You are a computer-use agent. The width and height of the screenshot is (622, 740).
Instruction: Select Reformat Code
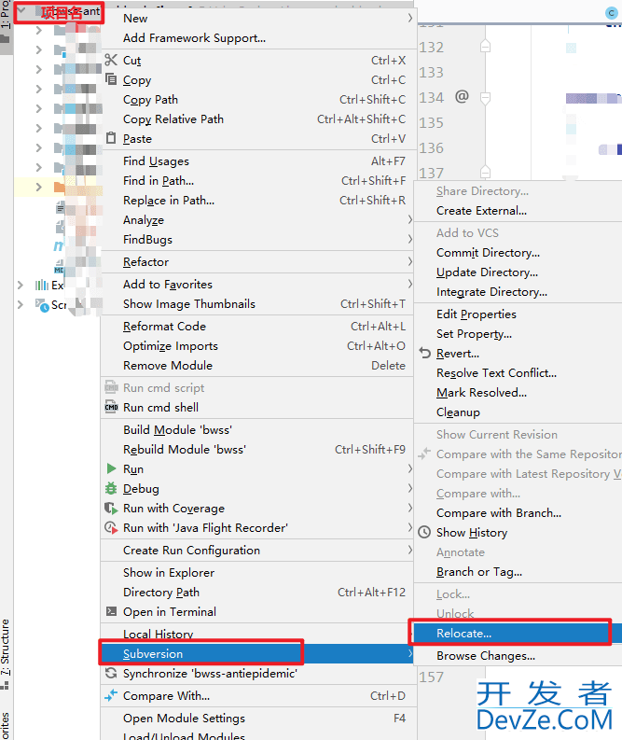[258, 326]
